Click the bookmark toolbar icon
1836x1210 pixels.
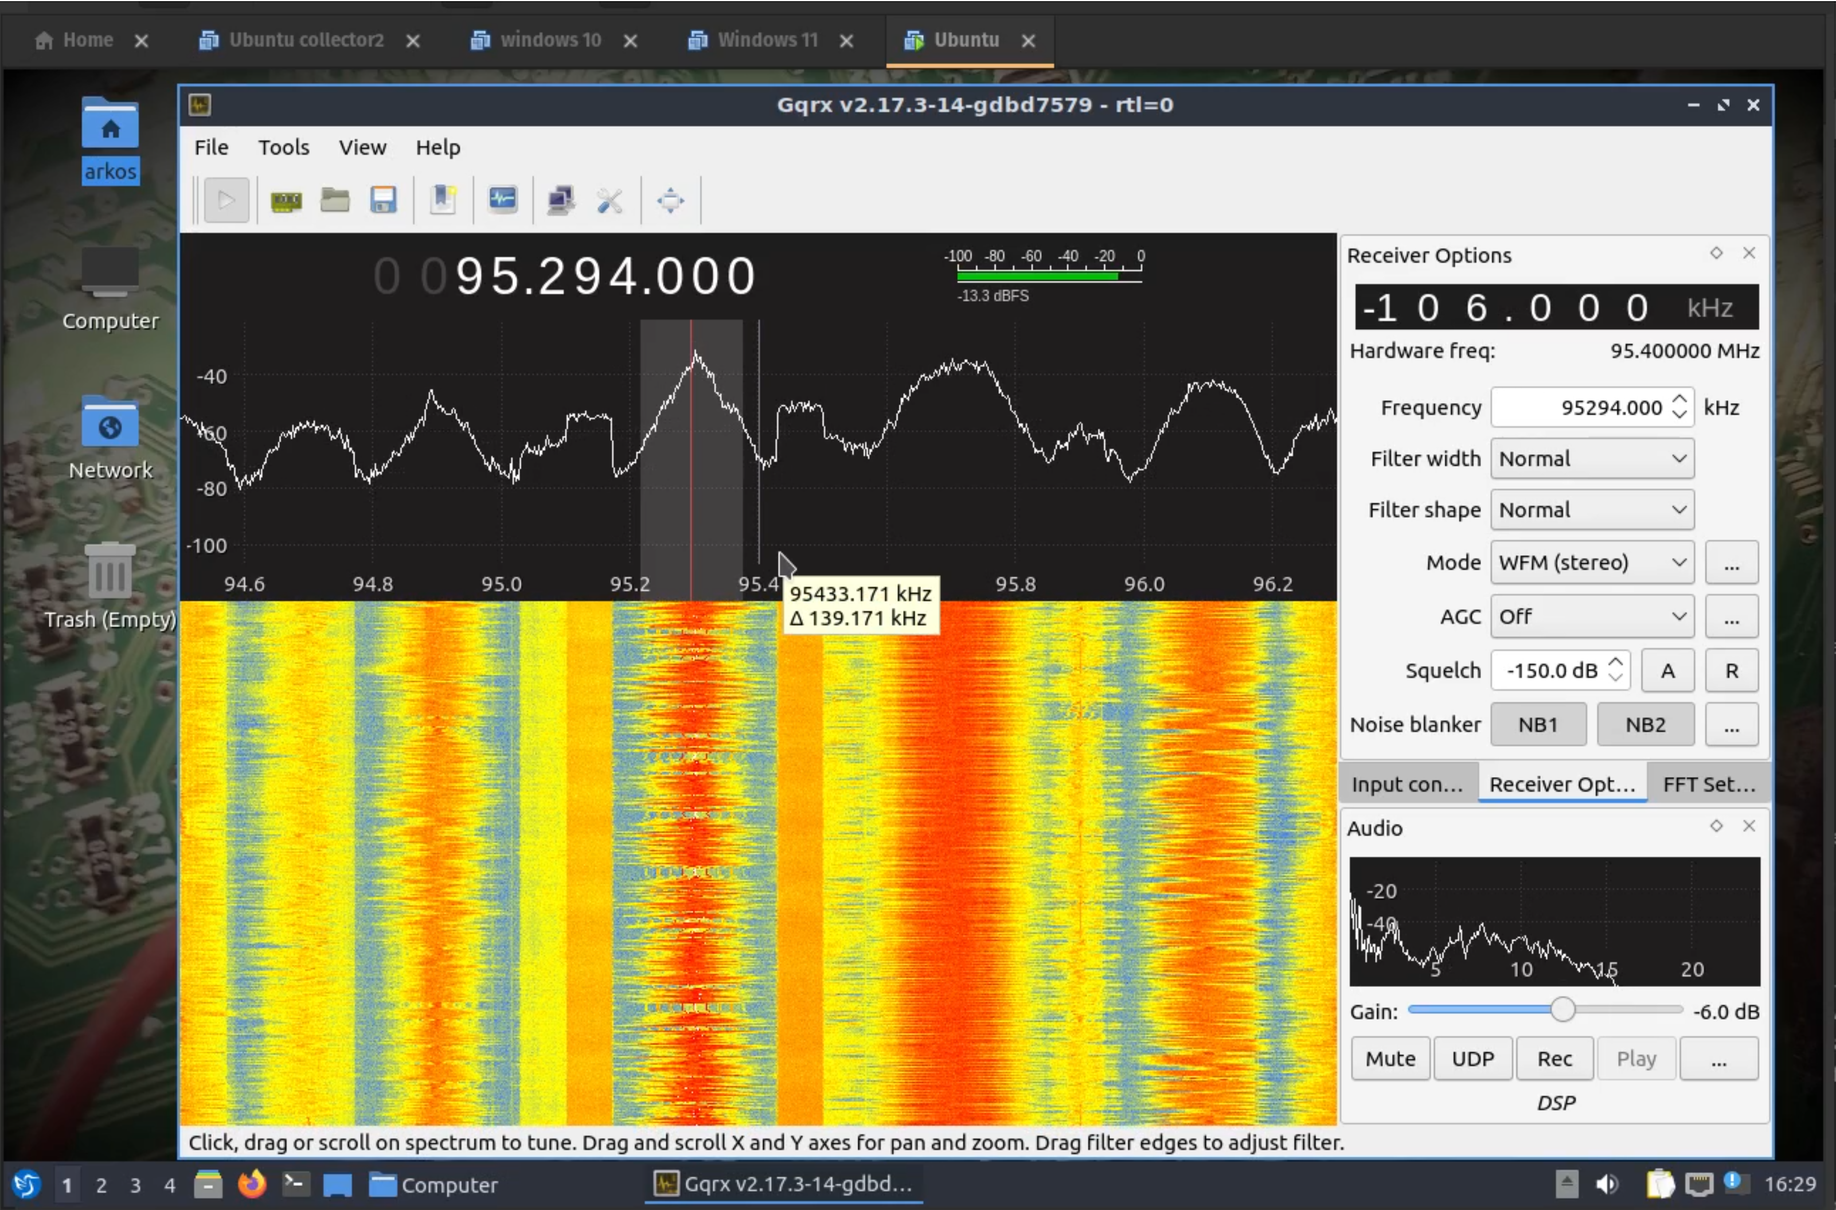[443, 201]
